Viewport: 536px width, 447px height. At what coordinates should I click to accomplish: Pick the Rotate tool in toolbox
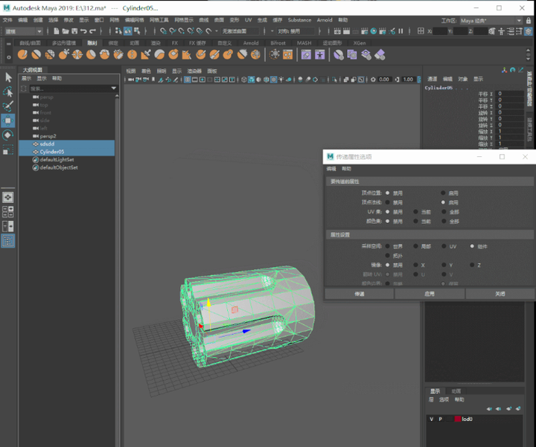[8, 135]
